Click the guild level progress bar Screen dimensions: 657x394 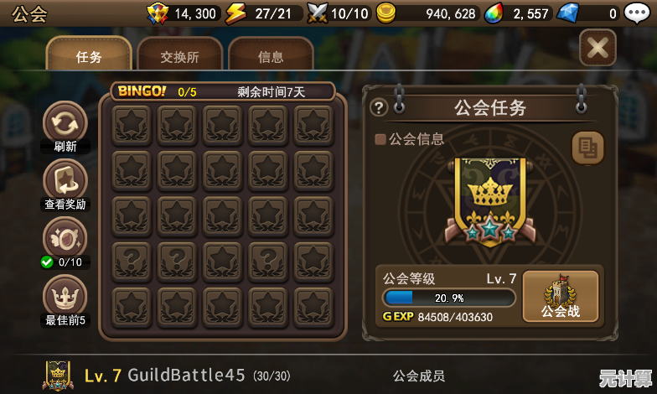(x=449, y=298)
